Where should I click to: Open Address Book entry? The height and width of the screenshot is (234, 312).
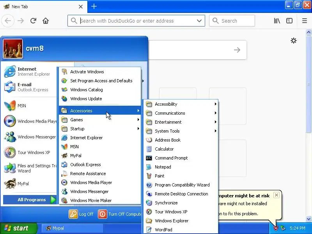tap(181, 140)
